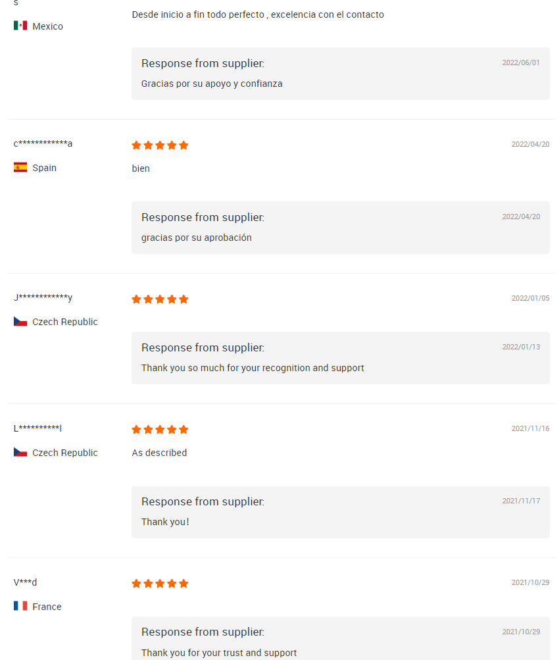Click star rating on 2022/01/05 review
559x660 pixels.
(160, 299)
